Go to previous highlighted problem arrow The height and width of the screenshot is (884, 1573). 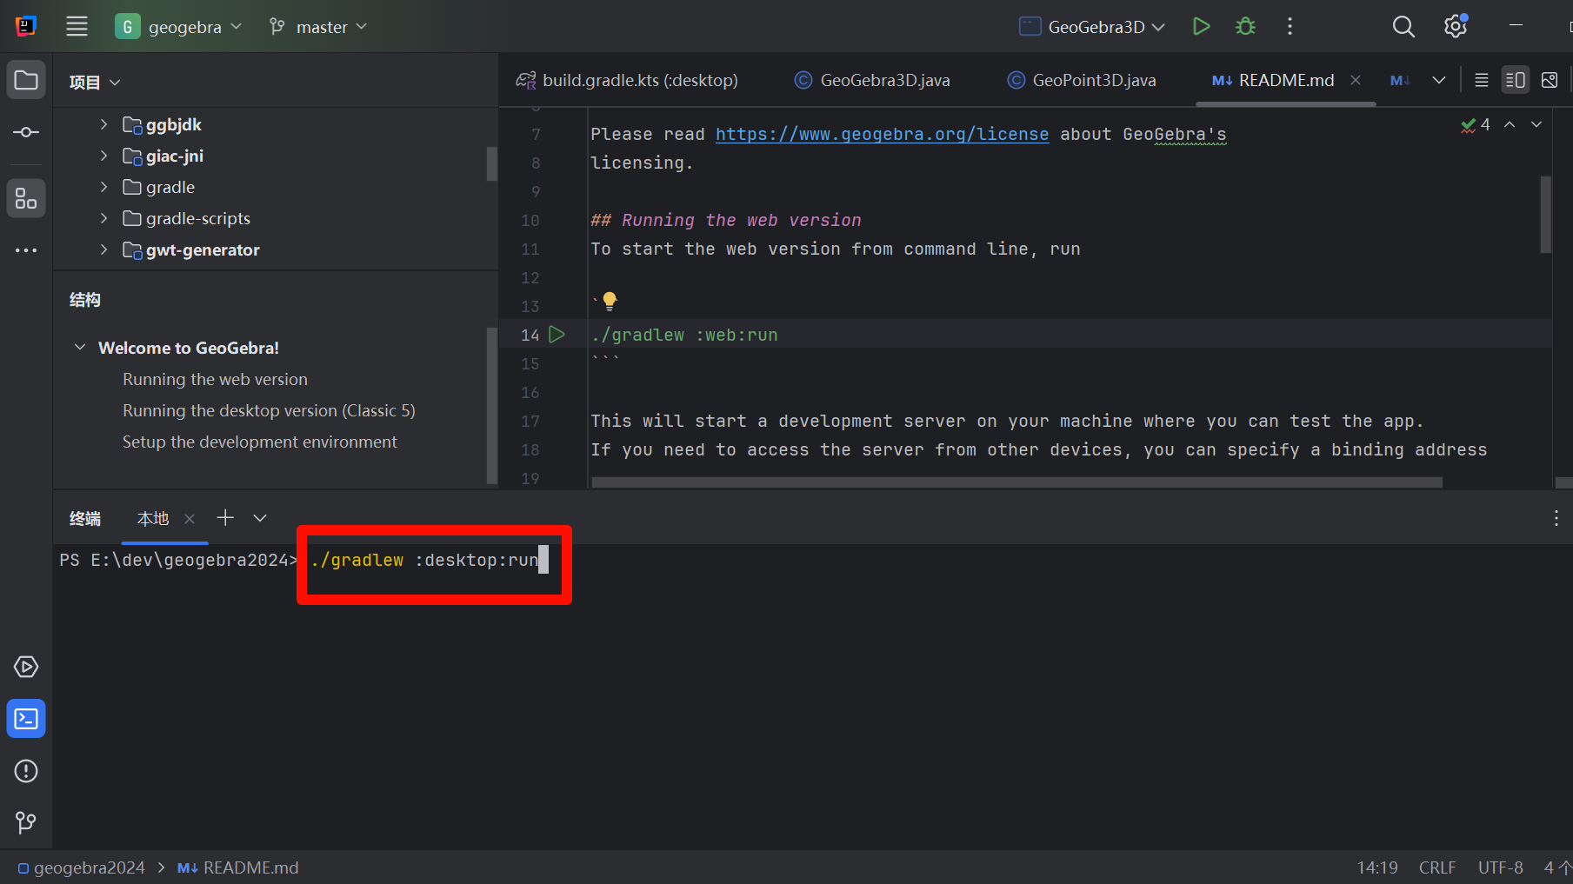[x=1510, y=125]
